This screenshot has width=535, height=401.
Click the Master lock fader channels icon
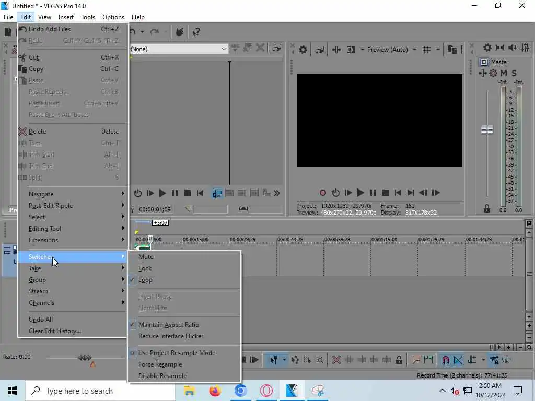(487, 209)
